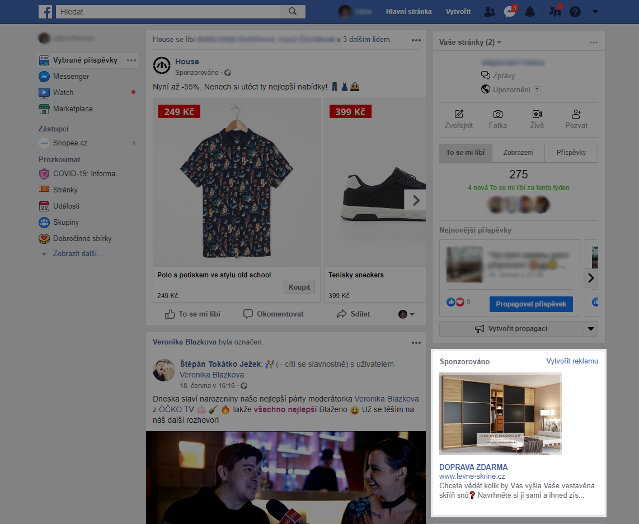Click next arrow on product carousel
639x524 pixels.
point(415,200)
